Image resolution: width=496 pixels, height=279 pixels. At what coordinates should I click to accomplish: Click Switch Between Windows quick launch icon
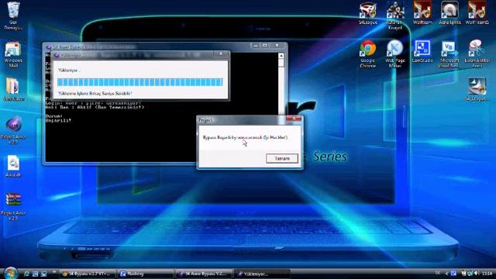tap(43, 274)
